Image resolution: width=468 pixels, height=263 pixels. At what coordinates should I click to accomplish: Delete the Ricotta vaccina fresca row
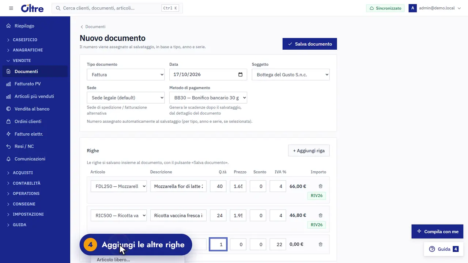tap(321, 216)
